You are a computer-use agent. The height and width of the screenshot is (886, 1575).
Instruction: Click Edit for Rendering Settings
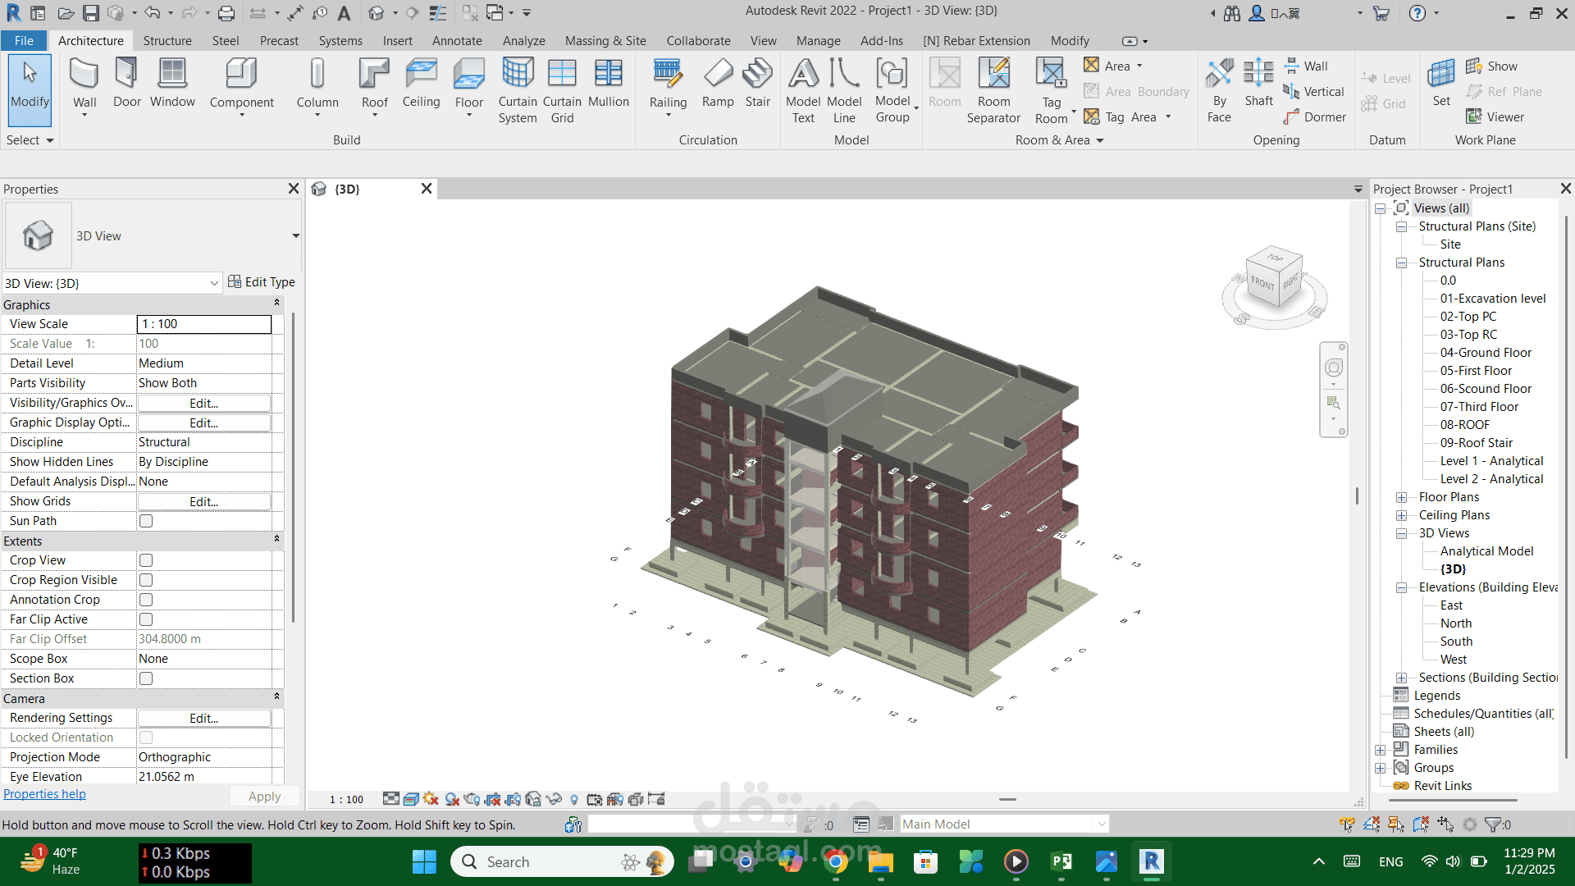click(x=203, y=718)
